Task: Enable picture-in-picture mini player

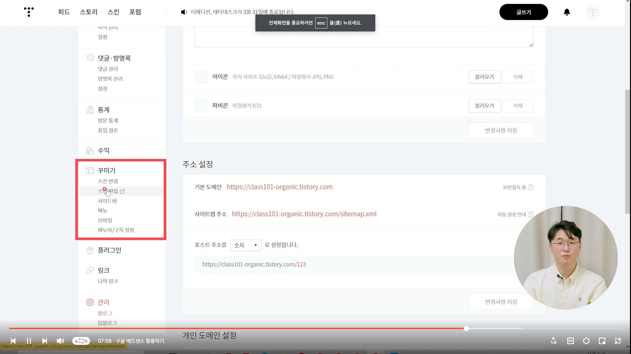Action: point(602,341)
